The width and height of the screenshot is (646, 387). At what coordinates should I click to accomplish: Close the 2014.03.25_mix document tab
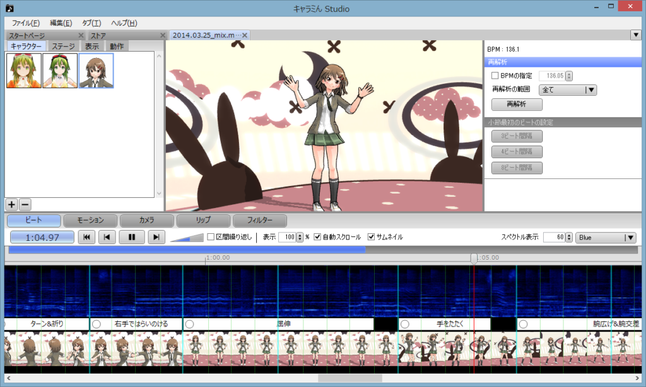click(245, 35)
